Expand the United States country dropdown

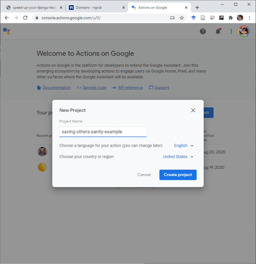(178, 157)
